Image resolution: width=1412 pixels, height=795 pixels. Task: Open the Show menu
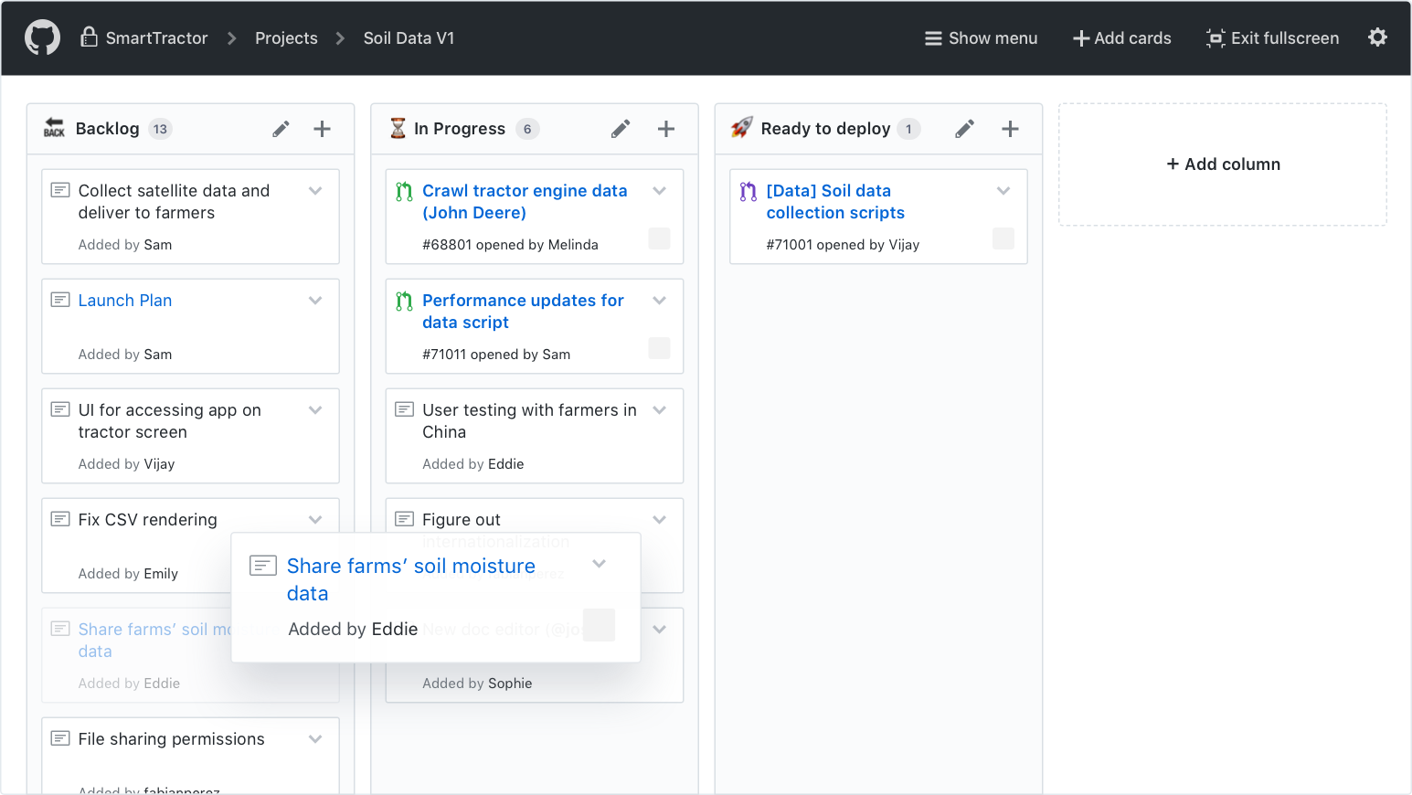coord(981,37)
